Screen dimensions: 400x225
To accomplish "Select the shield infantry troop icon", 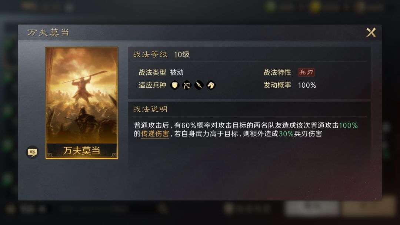I will click(175, 85).
